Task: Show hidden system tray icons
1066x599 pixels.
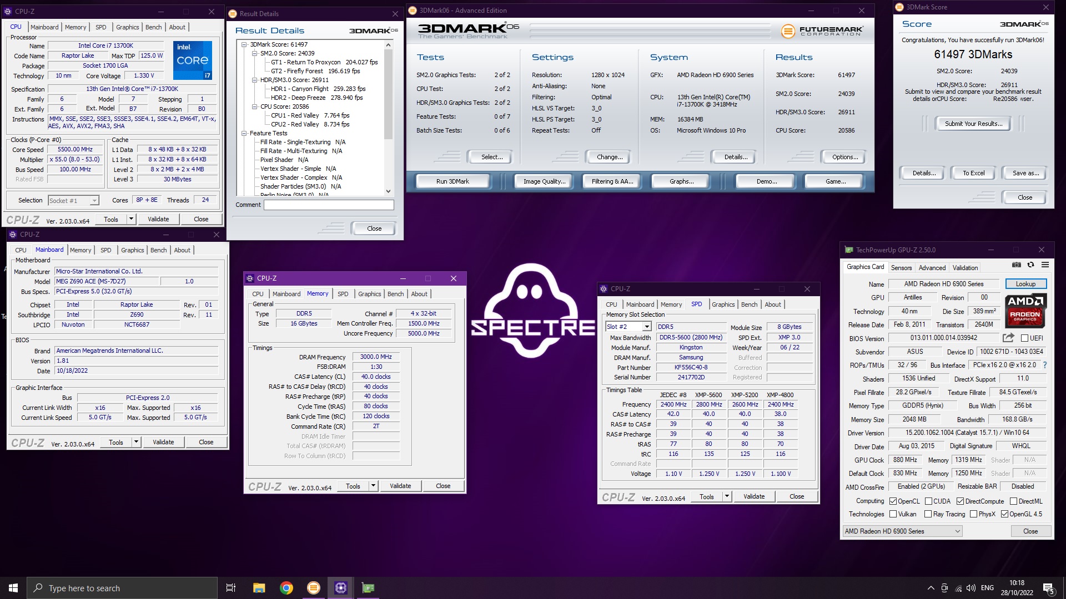Action: pyautogui.click(x=931, y=588)
